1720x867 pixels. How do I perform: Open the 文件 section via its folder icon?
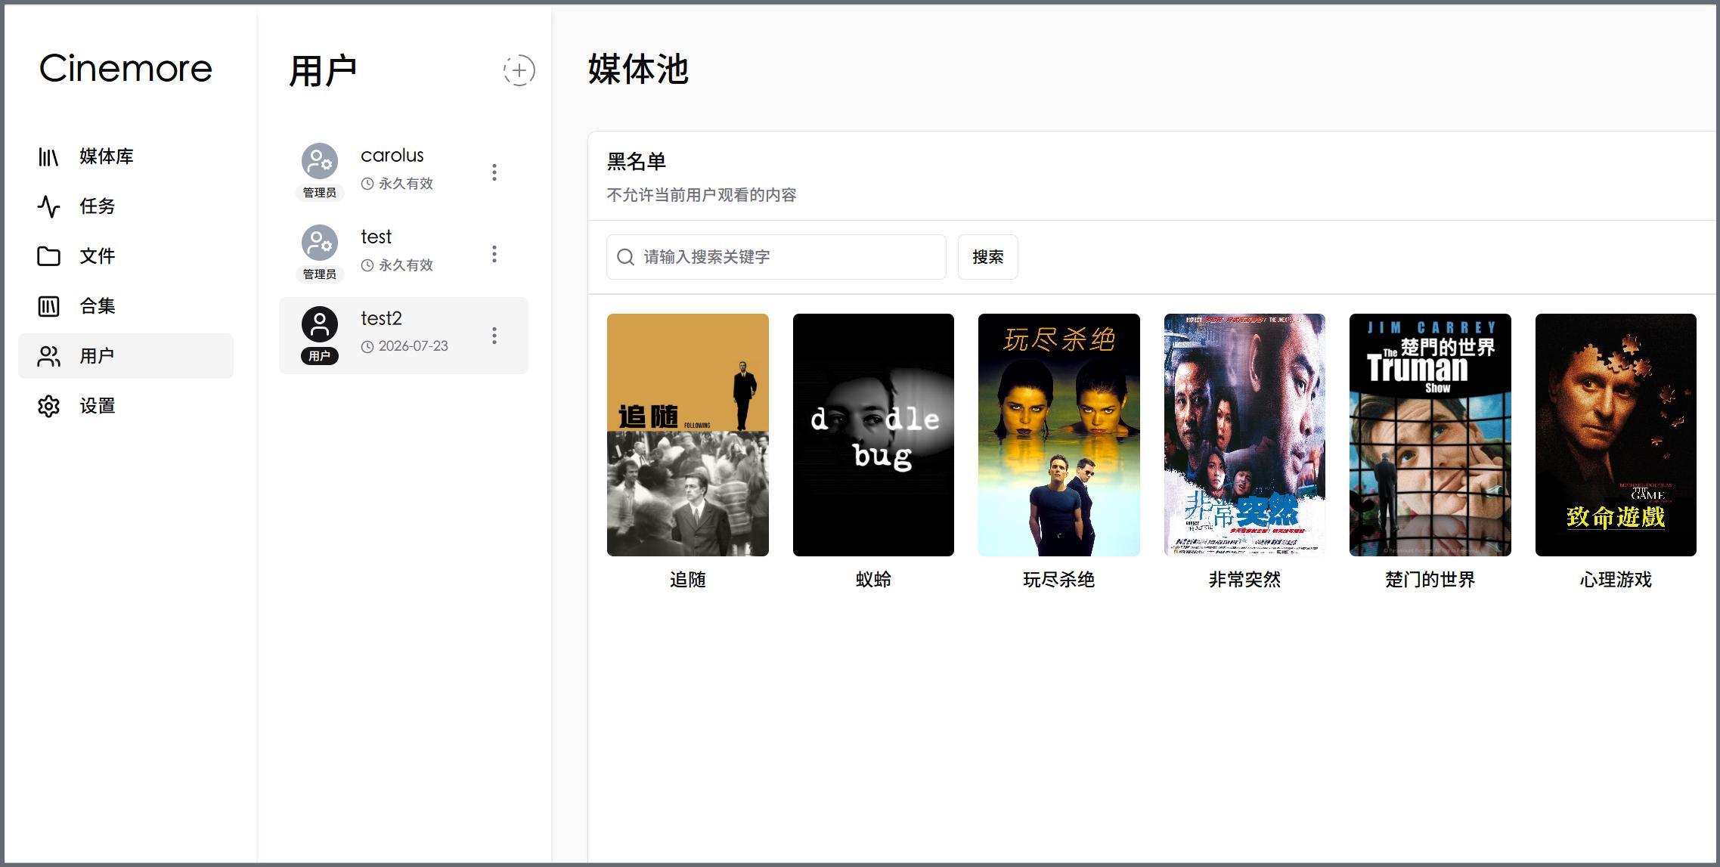tap(49, 255)
